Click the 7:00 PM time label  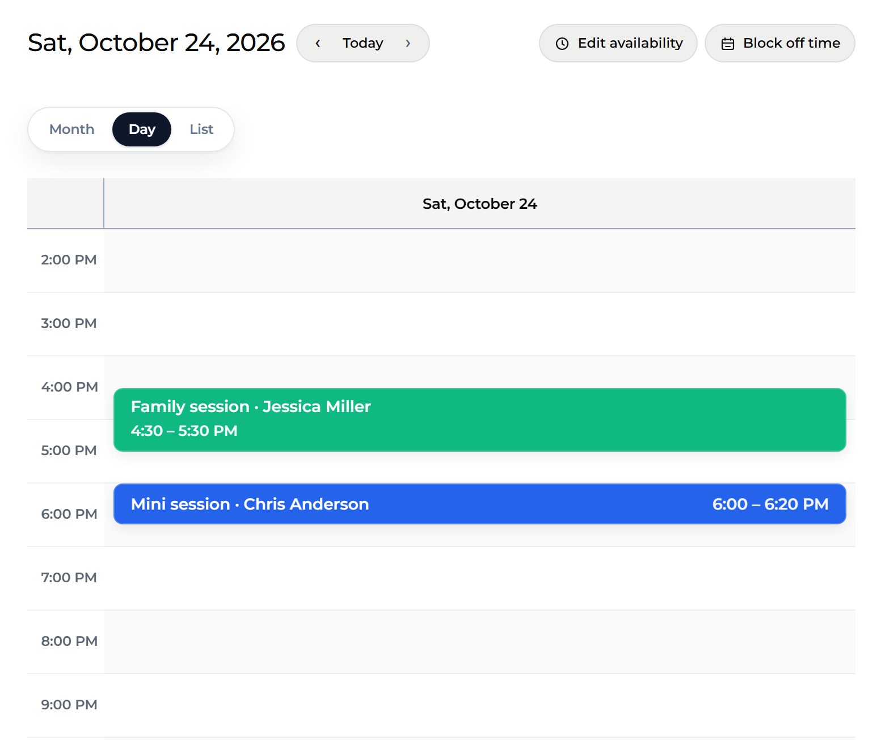(69, 578)
